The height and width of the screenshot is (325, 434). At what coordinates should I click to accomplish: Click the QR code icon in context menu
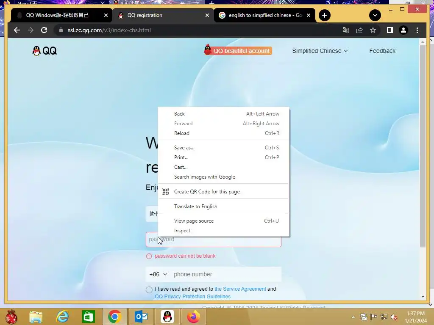165,191
